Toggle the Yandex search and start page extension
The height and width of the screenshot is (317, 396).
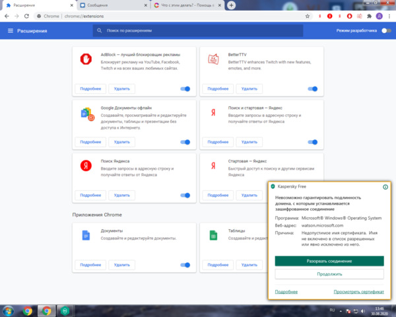(x=313, y=142)
